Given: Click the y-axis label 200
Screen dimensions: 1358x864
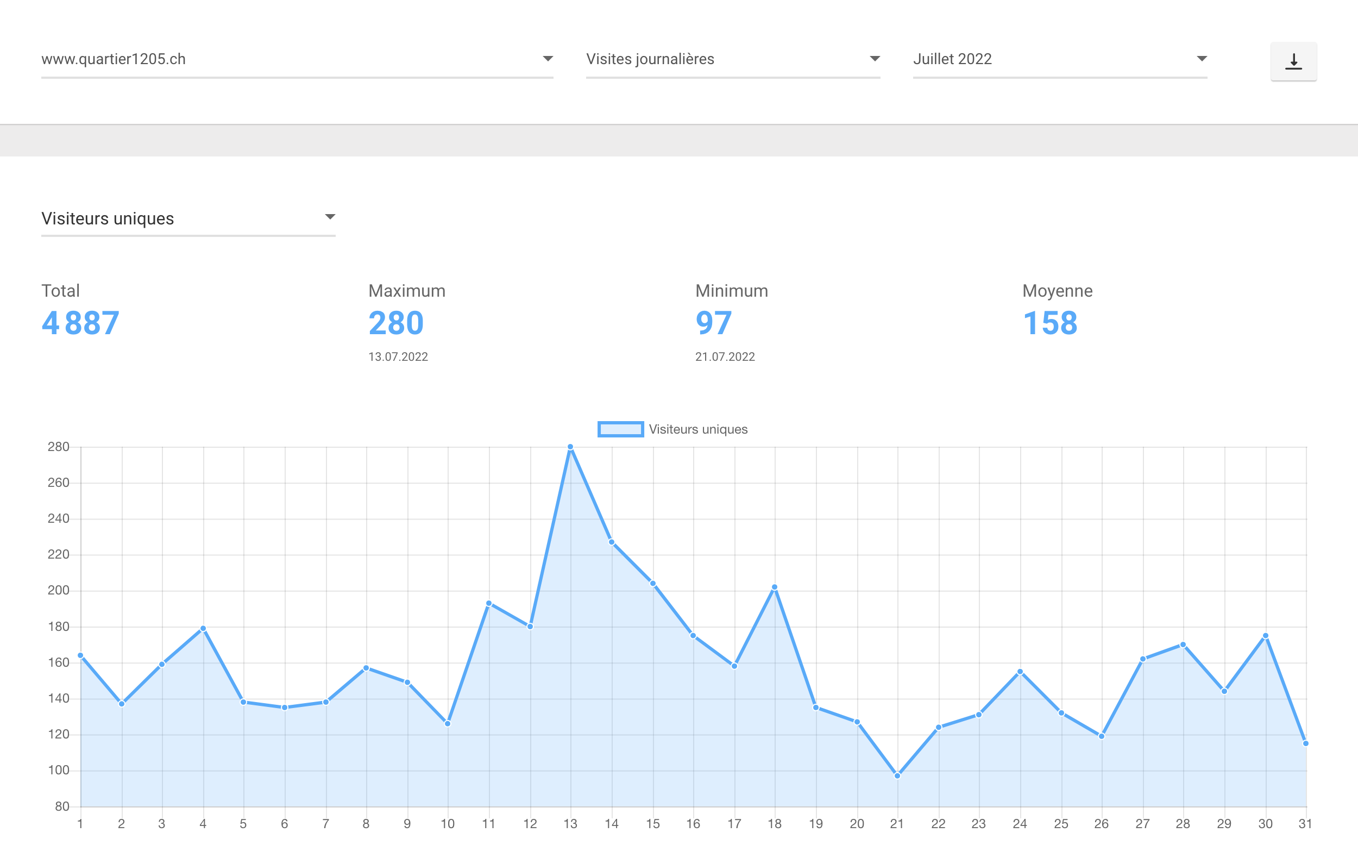Looking at the screenshot, I should tap(58, 590).
